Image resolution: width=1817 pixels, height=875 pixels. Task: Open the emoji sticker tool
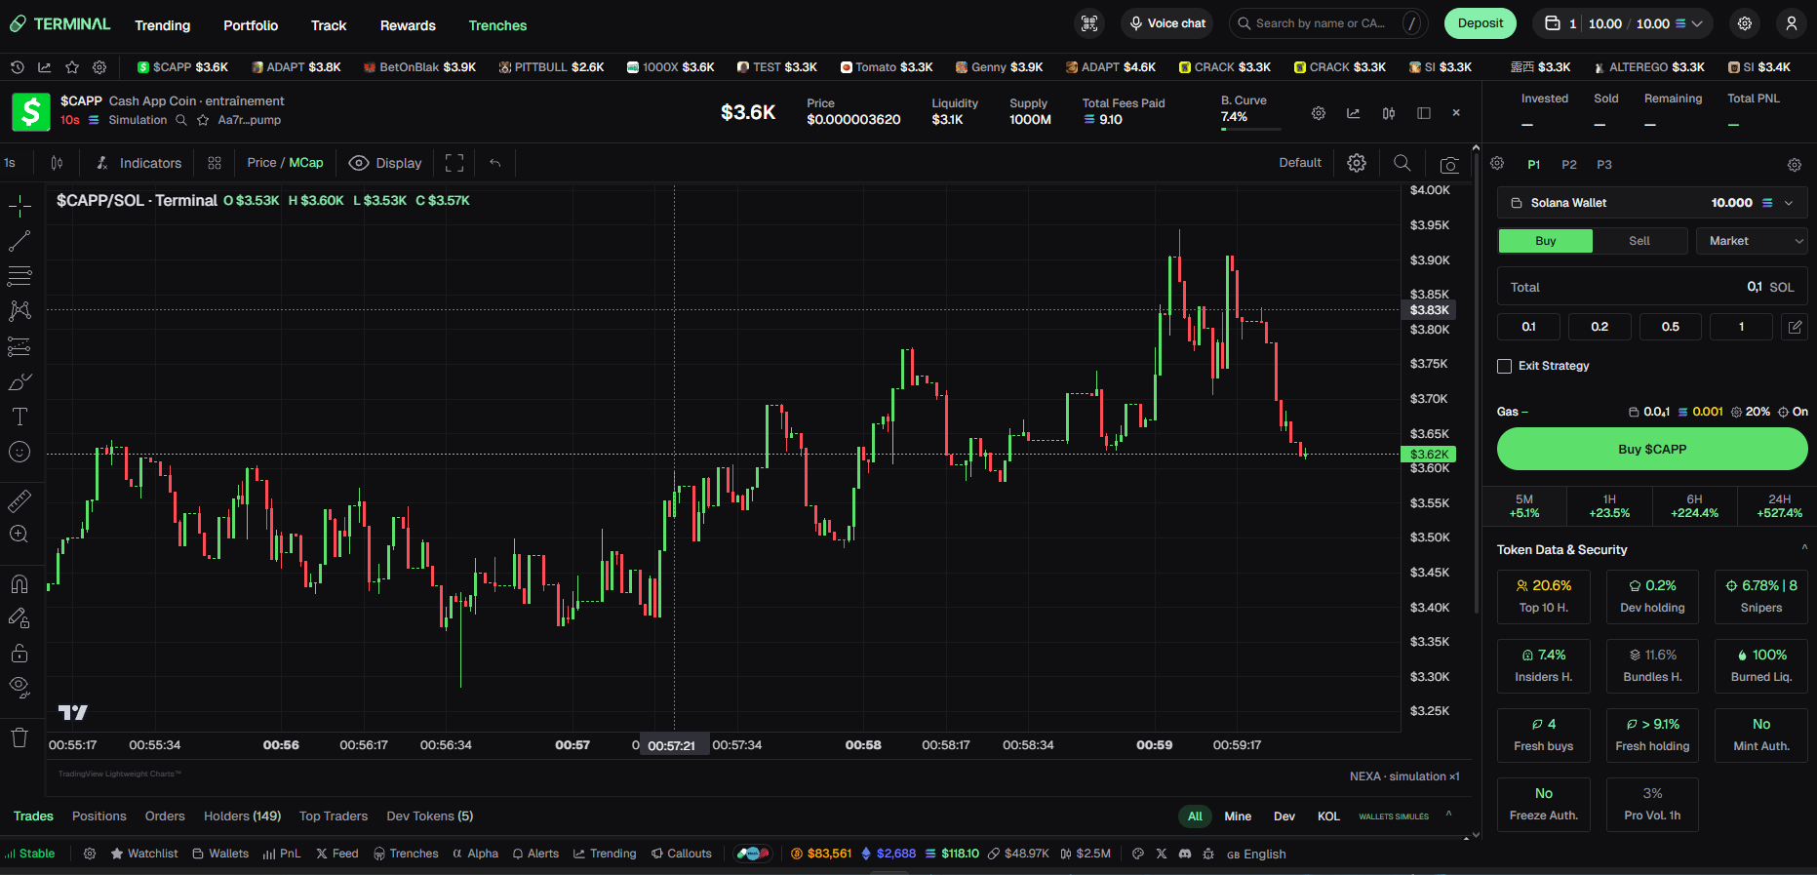tap(20, 452)
